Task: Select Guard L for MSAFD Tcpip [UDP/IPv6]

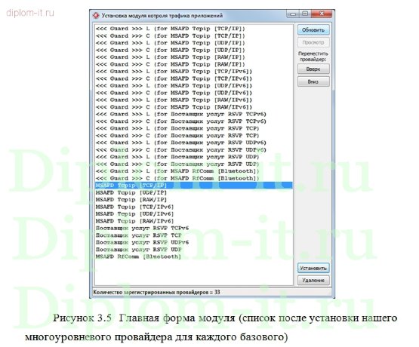Action: click(x=193, y=86)
